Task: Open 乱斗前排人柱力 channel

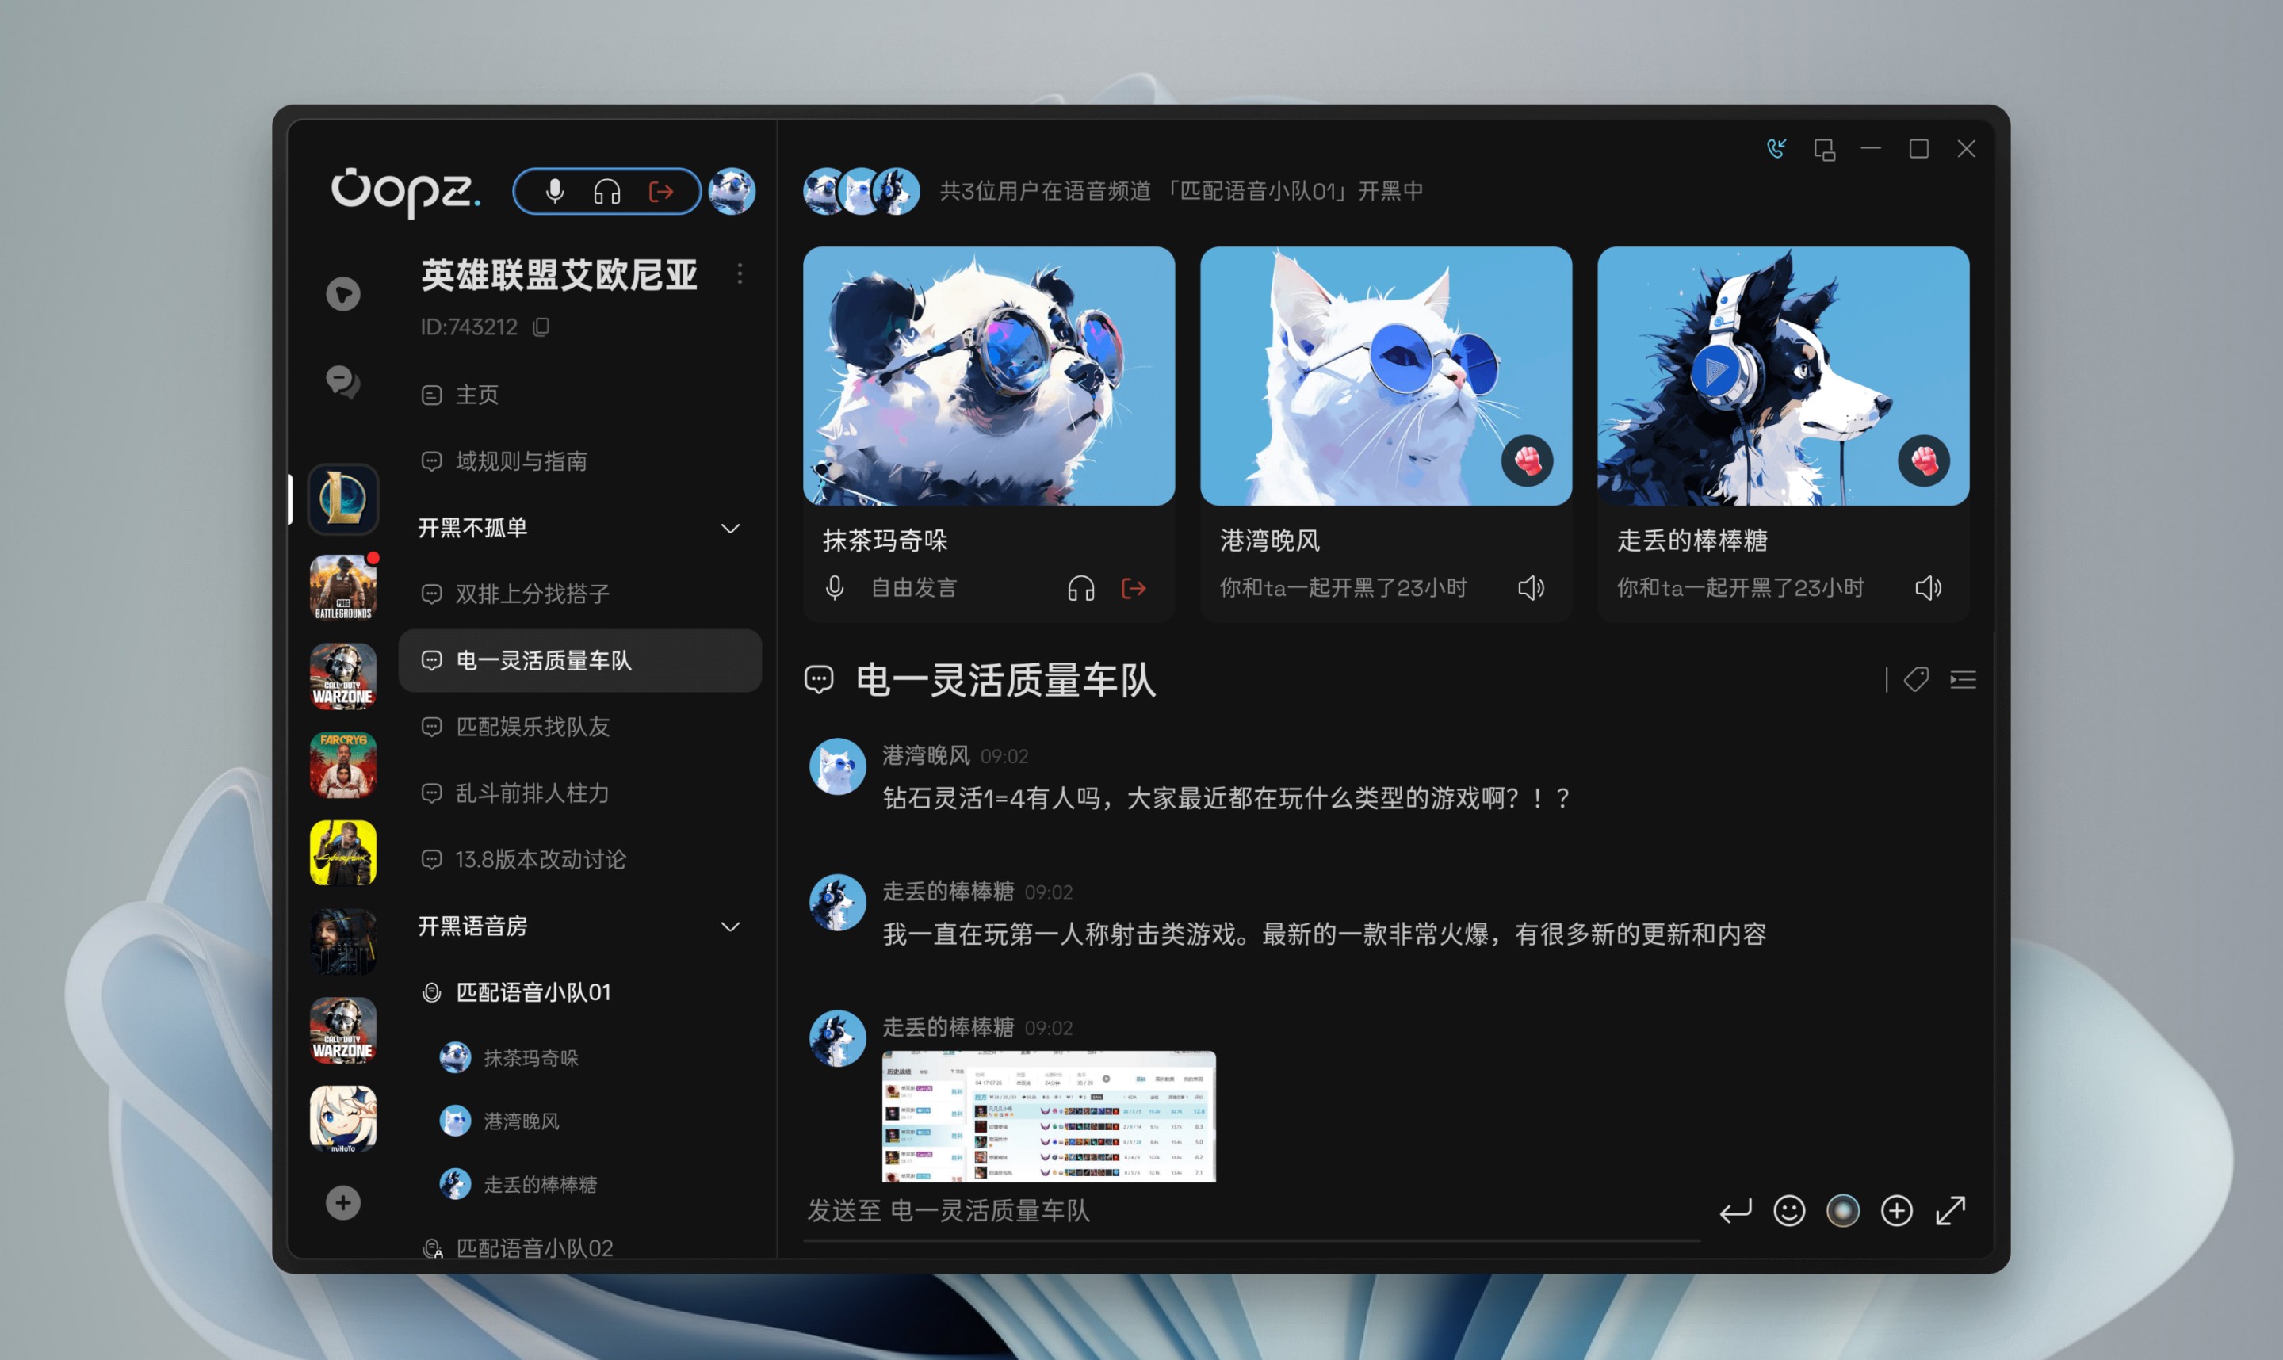Action: [x=580, y=793]
